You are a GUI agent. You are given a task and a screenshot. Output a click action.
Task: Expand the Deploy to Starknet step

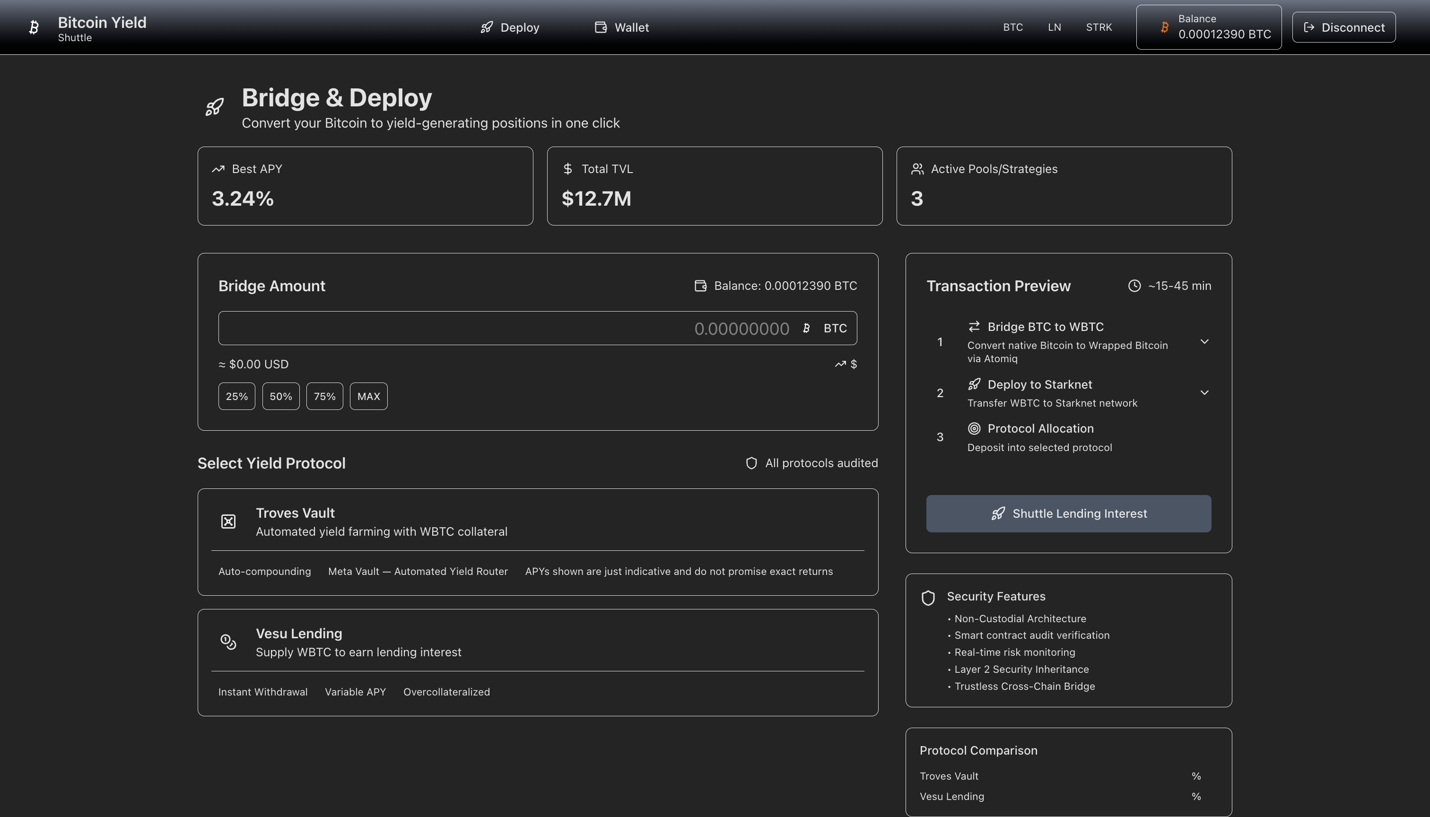pos(1204,392)
